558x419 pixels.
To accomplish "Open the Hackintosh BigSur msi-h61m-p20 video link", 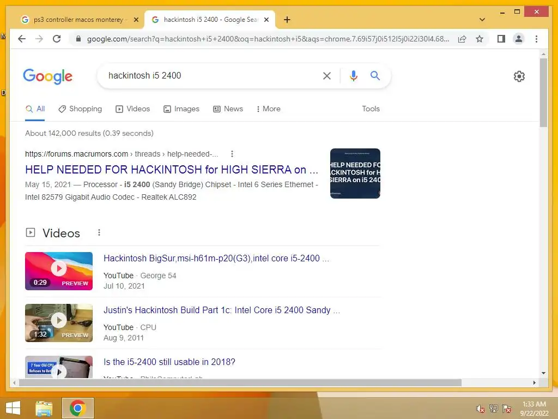I will click(x=216, y=258).
